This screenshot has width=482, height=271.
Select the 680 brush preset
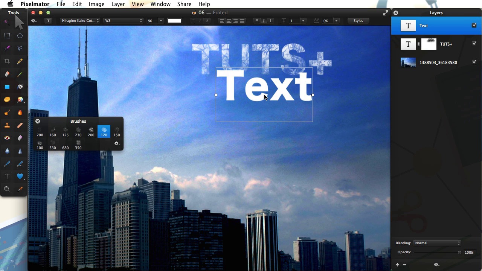(66, 145)
